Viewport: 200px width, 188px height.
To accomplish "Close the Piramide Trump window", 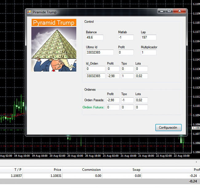I will 179,11.
